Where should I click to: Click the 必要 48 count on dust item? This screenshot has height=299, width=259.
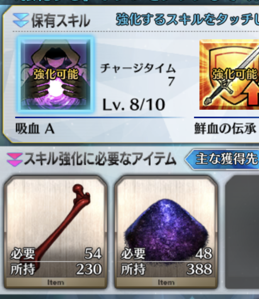click(166, 254)
